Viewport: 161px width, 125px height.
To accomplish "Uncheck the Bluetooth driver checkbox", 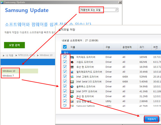I will (65, 87).
